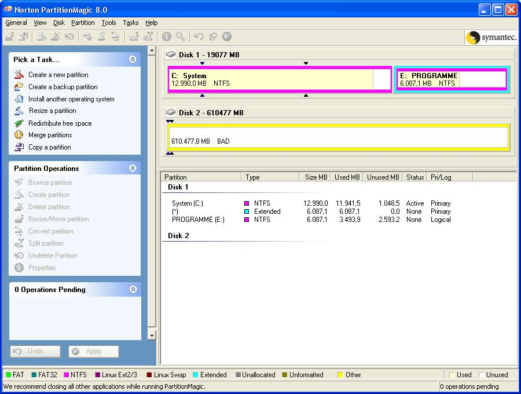Select the 610.477,8 MB BAD partition block

pos(339,137)
